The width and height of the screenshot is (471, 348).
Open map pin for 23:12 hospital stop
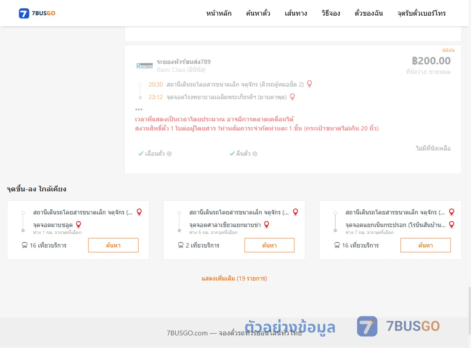[x=292, y=97]
